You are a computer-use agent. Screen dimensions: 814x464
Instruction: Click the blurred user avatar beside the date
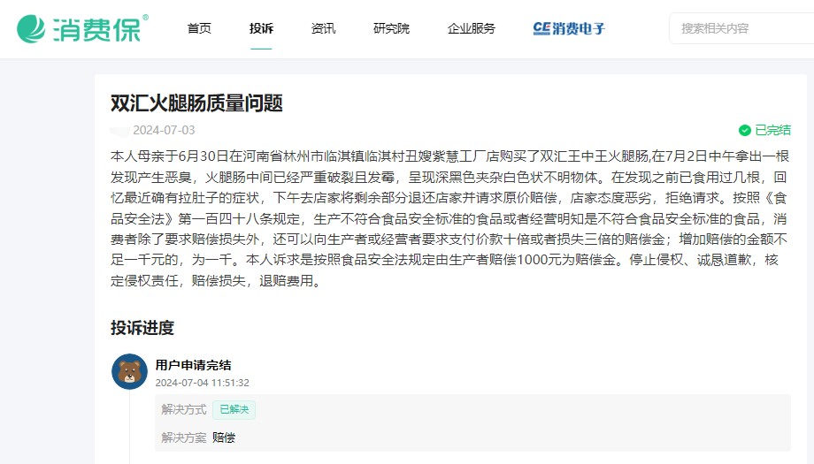tap(120, 131)
